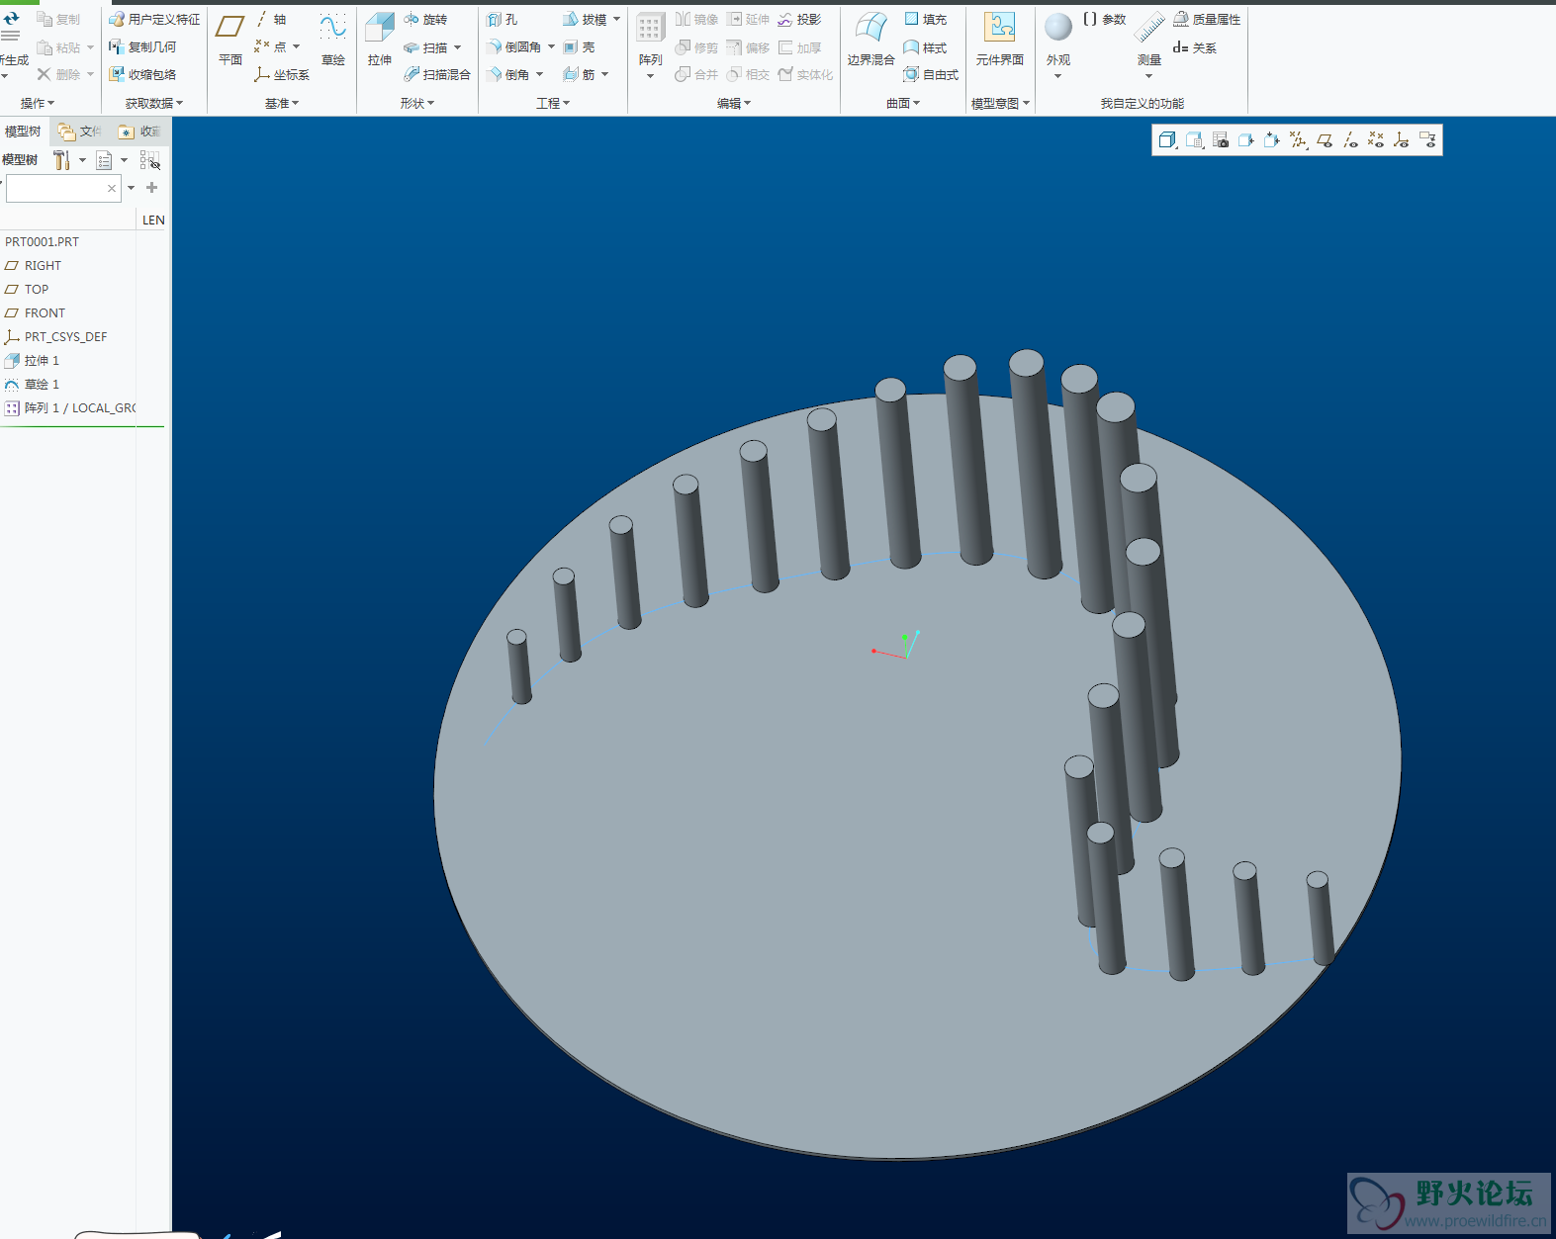
Task: Expand the 形状 (Shapes) group dropdown
Action: coord(417,103)
